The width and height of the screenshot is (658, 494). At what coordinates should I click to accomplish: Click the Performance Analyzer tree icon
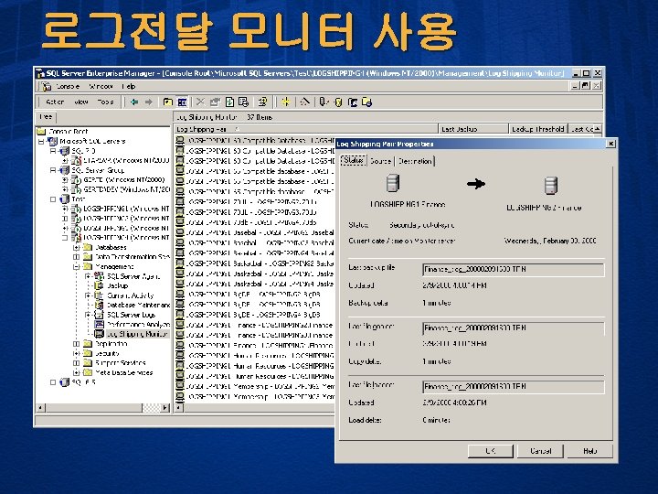99,324
